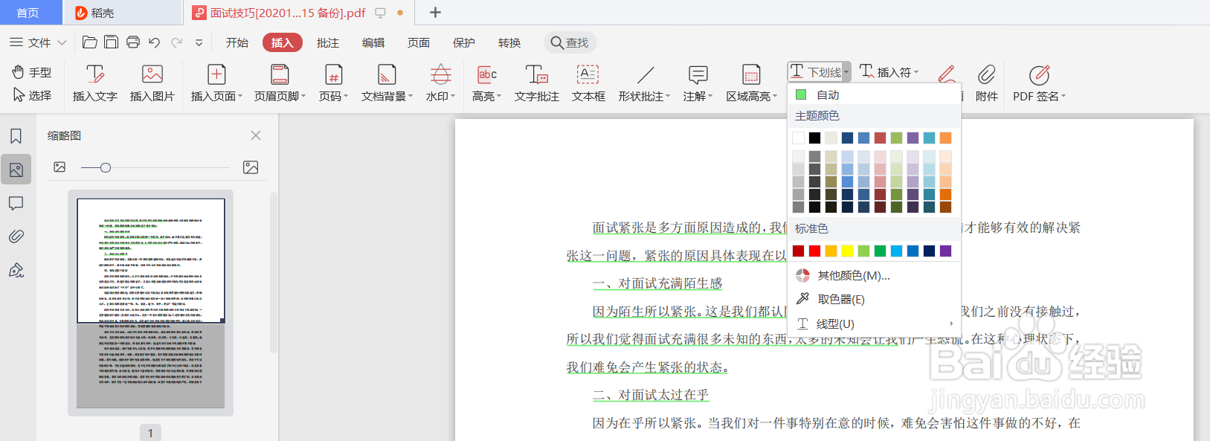Screen dimensions: 1210x441
Task: Open the bookmark sidebar panel
Action: tap(16, 136)
